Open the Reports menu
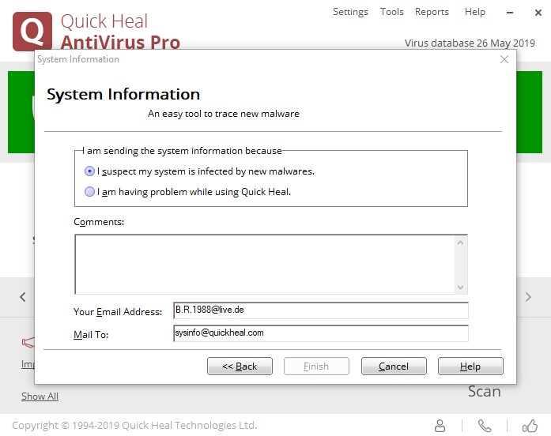This screenshot has width=551, height=436. click(x=432, y=12)
